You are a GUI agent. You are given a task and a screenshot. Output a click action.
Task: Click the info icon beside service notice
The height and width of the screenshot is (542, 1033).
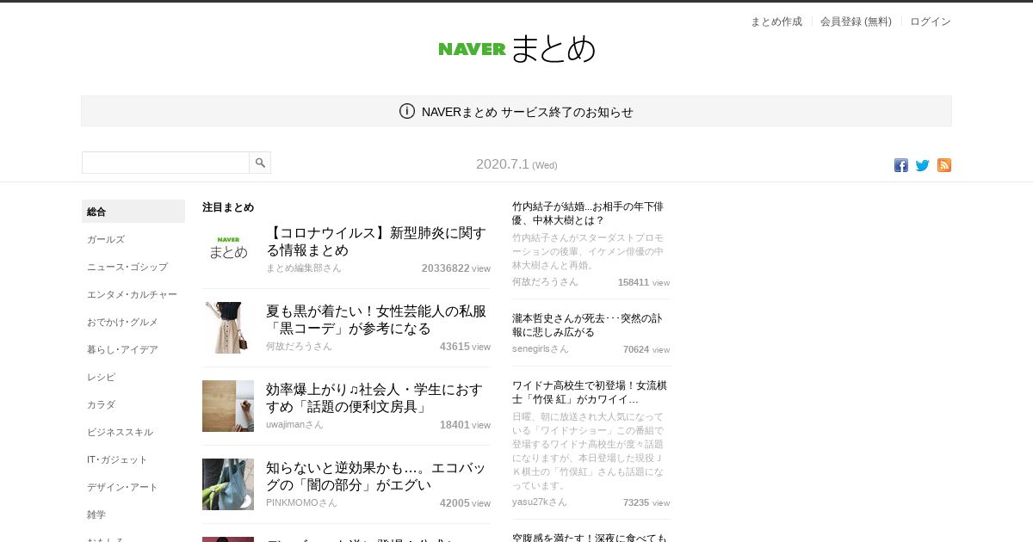coord(407,111)
